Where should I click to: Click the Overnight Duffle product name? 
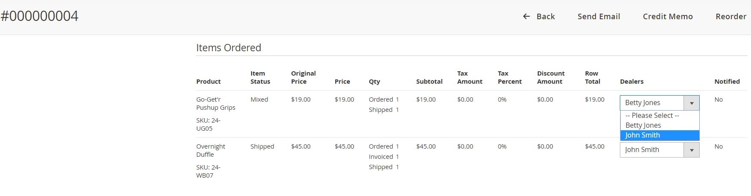point(211,150)
